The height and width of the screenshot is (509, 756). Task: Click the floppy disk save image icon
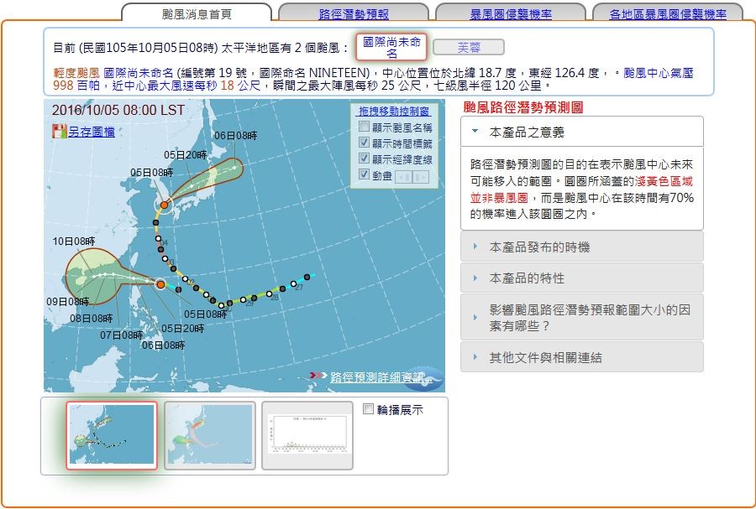pos(59,132)
